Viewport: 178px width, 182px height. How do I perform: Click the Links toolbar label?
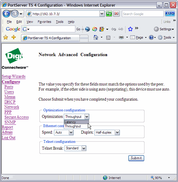167,22
